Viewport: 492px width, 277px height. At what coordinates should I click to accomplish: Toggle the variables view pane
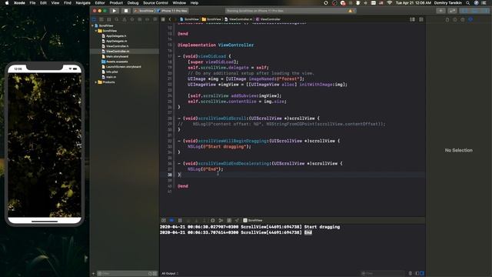coord(417,273)
